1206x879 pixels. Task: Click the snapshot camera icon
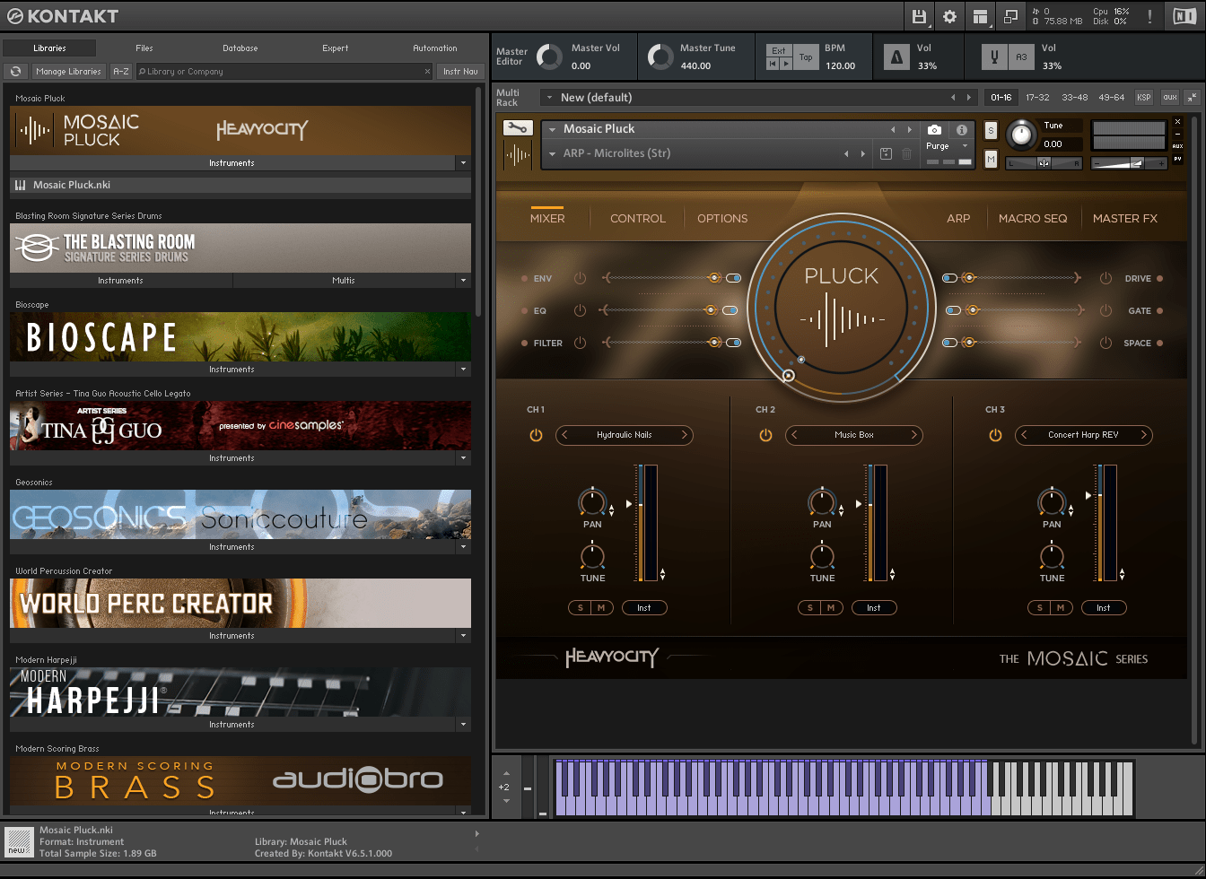coord(934,130)
